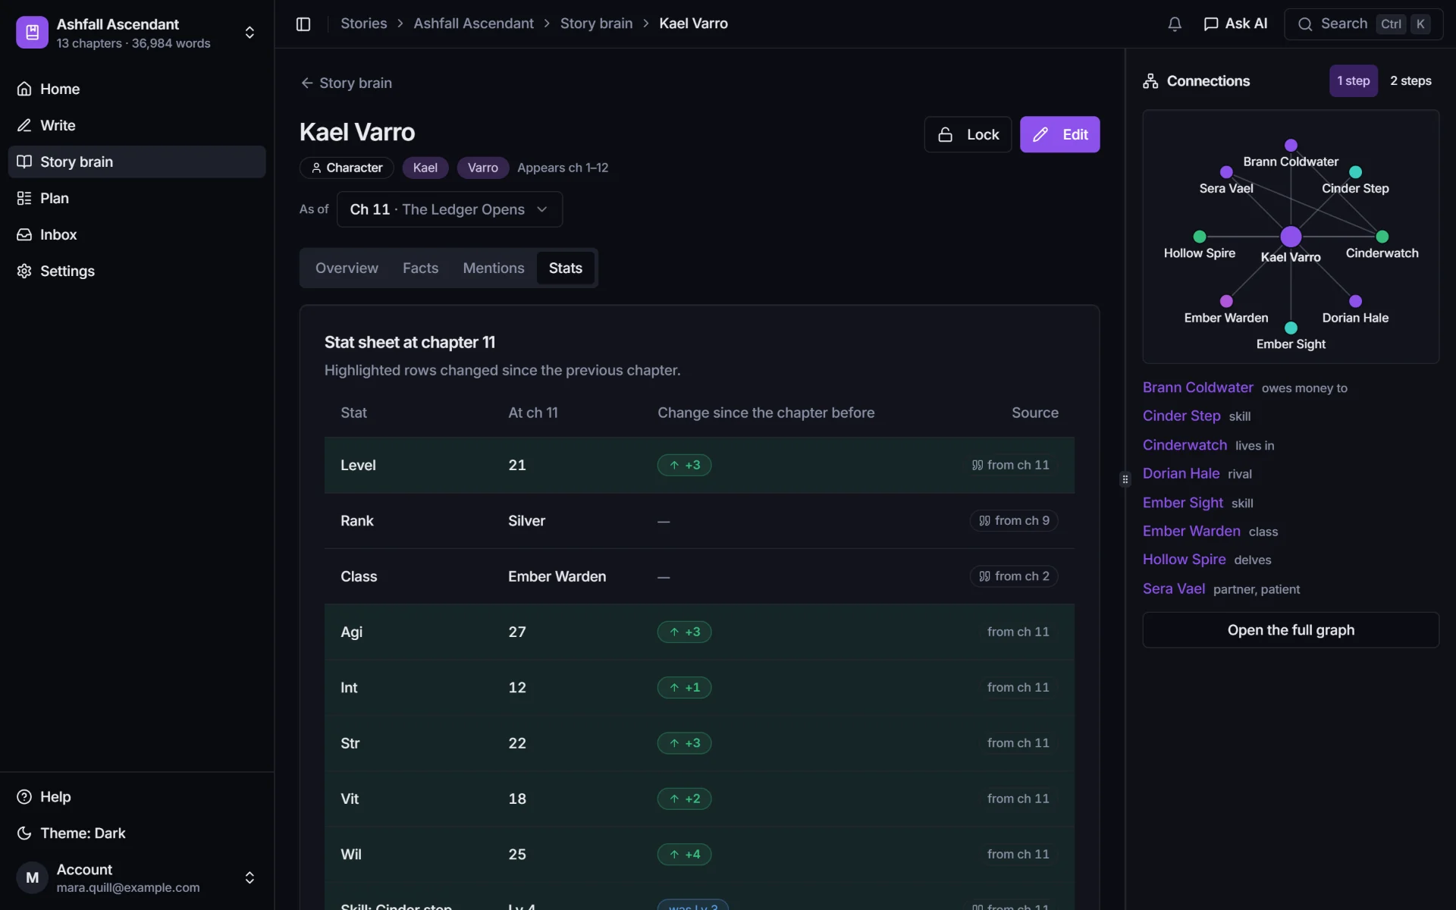Edit the Kael Varro entry
The height and width of the screenshot is (910, 1456).
[1059, 134]
